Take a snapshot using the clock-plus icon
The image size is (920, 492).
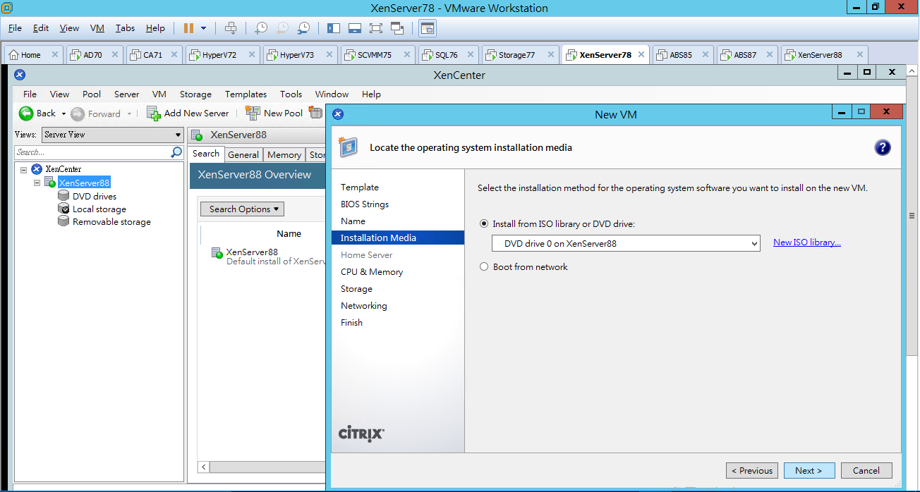[261, 28]
